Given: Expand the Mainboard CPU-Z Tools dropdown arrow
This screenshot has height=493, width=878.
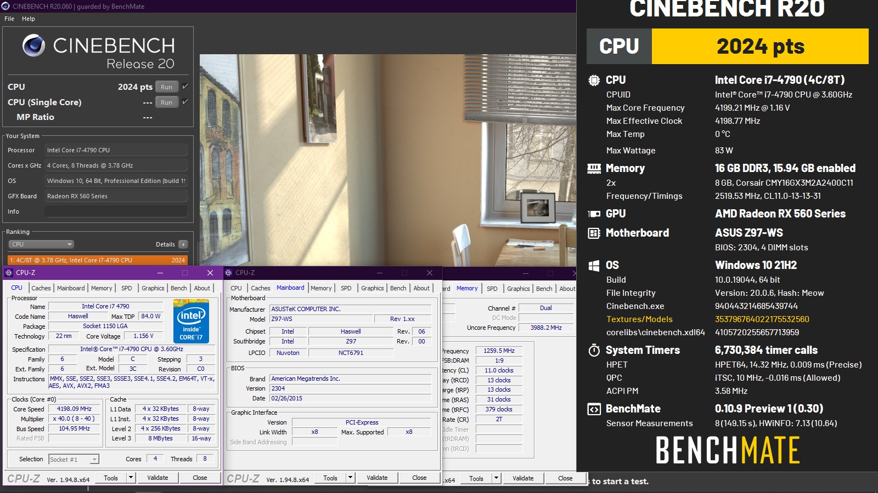Looking at the screenshot, I should (350, 478).
